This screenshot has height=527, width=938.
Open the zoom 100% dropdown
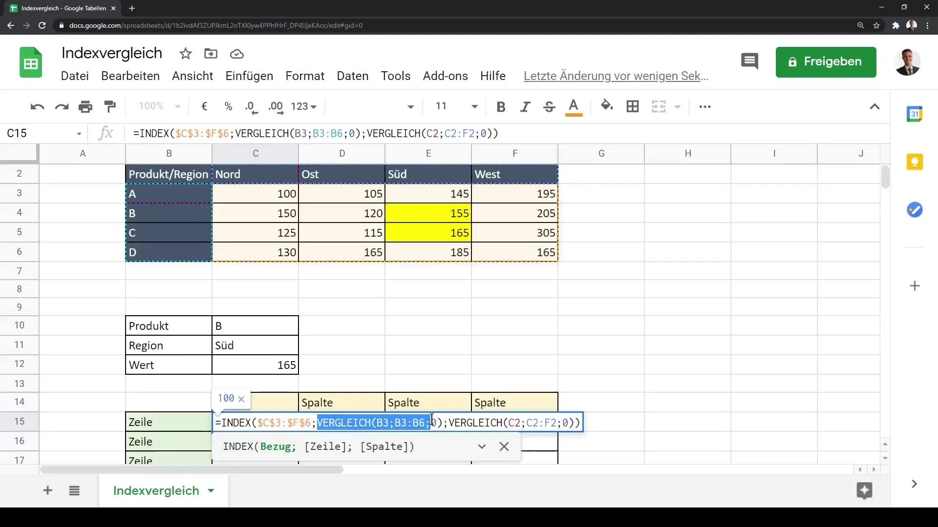(x=159, y=106)
